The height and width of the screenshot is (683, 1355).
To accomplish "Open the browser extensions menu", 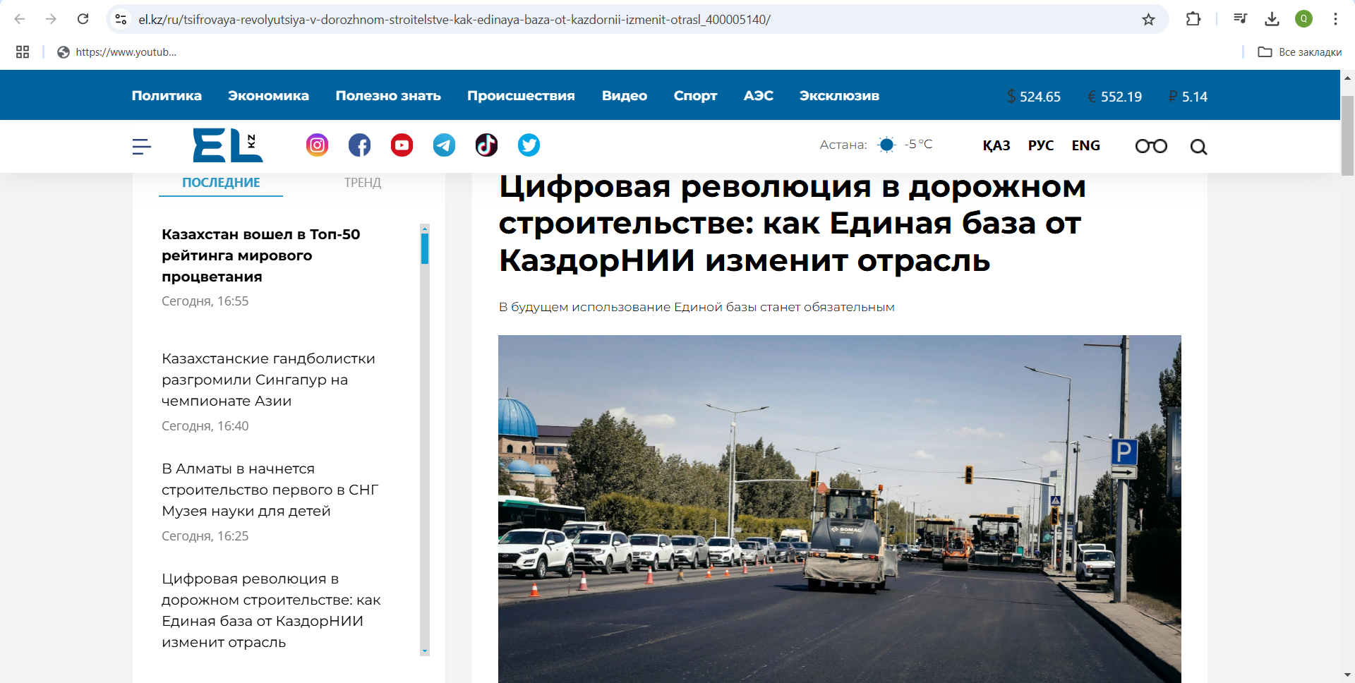I will click(x=1193, y=19).
